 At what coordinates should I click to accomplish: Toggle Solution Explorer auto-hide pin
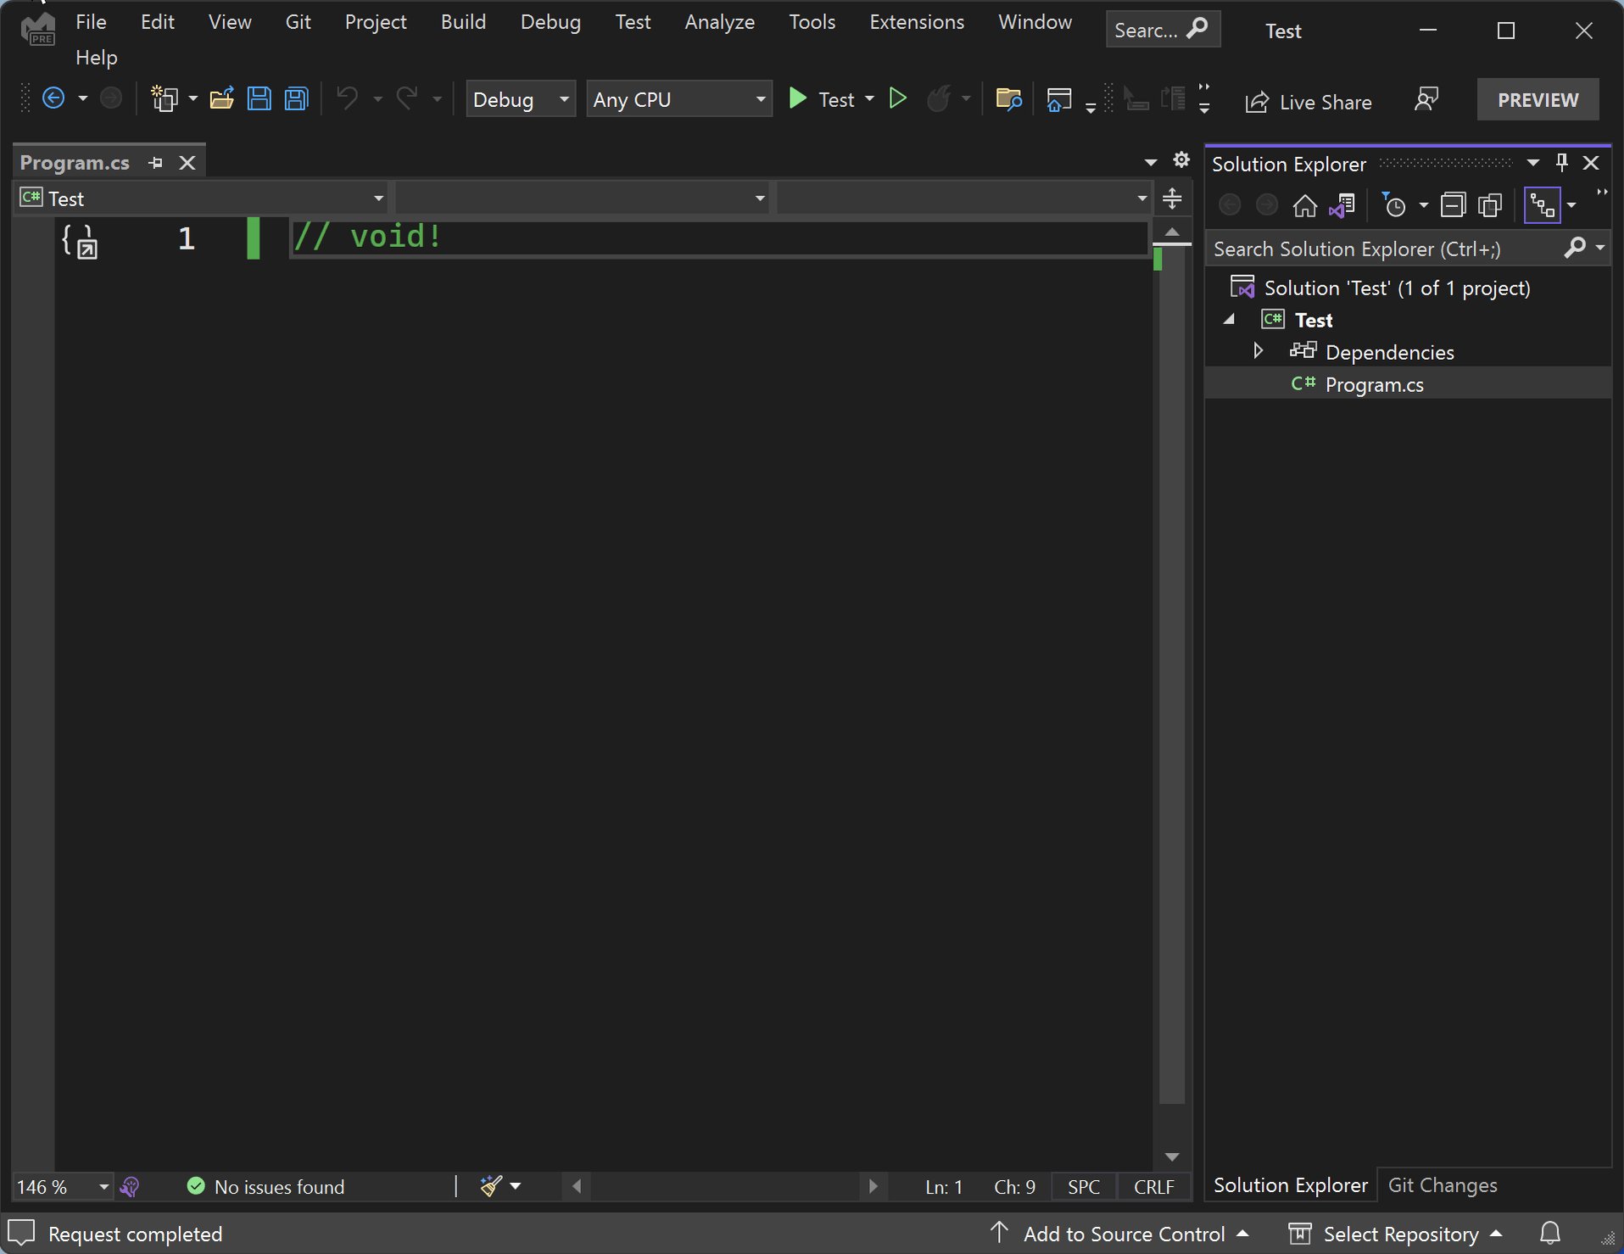(1561, 163)
